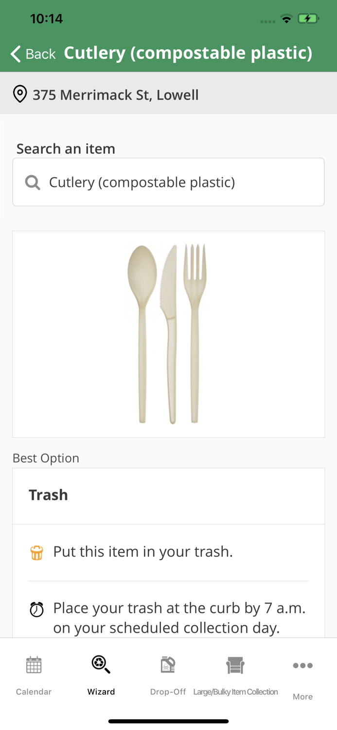This screenshot has height=730, width=337.
Task: Open the Trash best option card
Action: pos(168,495)
